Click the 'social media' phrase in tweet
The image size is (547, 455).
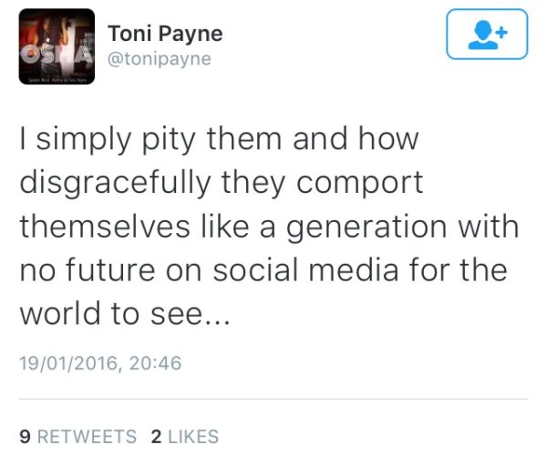pos(305,269)
